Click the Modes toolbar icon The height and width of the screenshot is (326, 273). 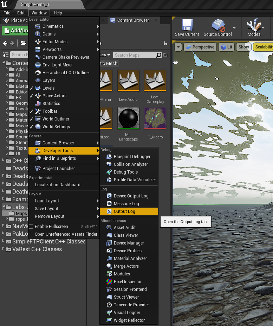(x=254, y=27)
